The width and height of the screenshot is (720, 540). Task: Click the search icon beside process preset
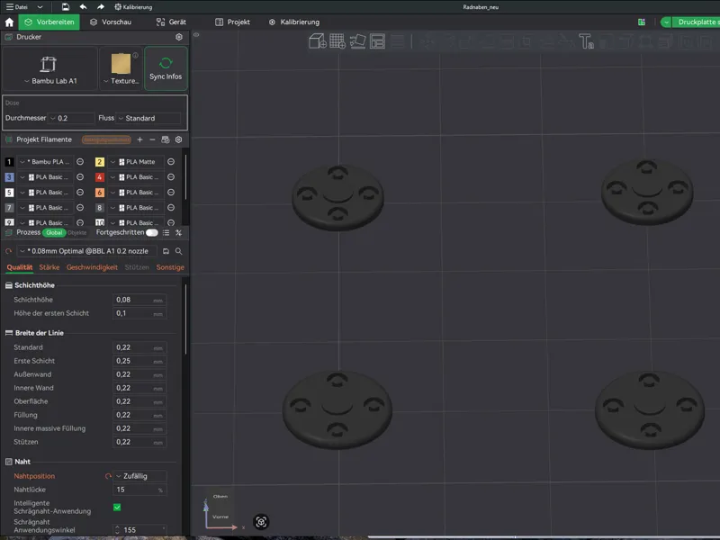coord(178,251)
